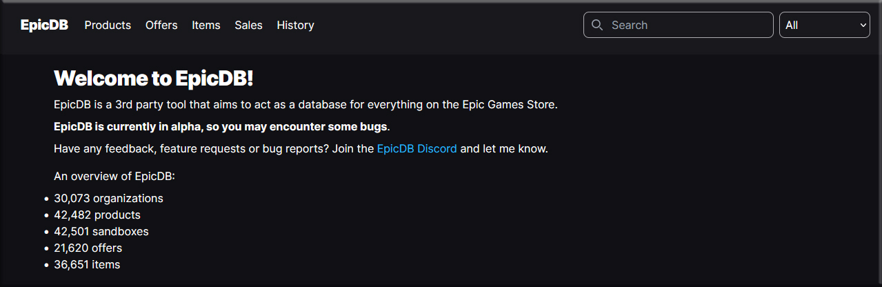Viewport: 882px width, 287px height.
Task: Click the chevron arrow on All selector
Action: tap(863, 25)
